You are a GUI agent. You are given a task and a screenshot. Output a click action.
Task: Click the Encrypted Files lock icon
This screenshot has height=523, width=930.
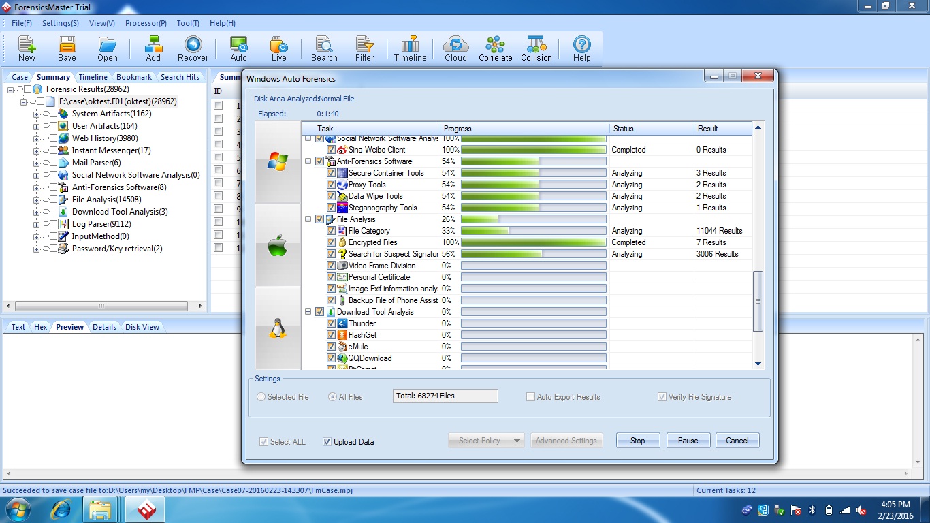coord(342,242)
